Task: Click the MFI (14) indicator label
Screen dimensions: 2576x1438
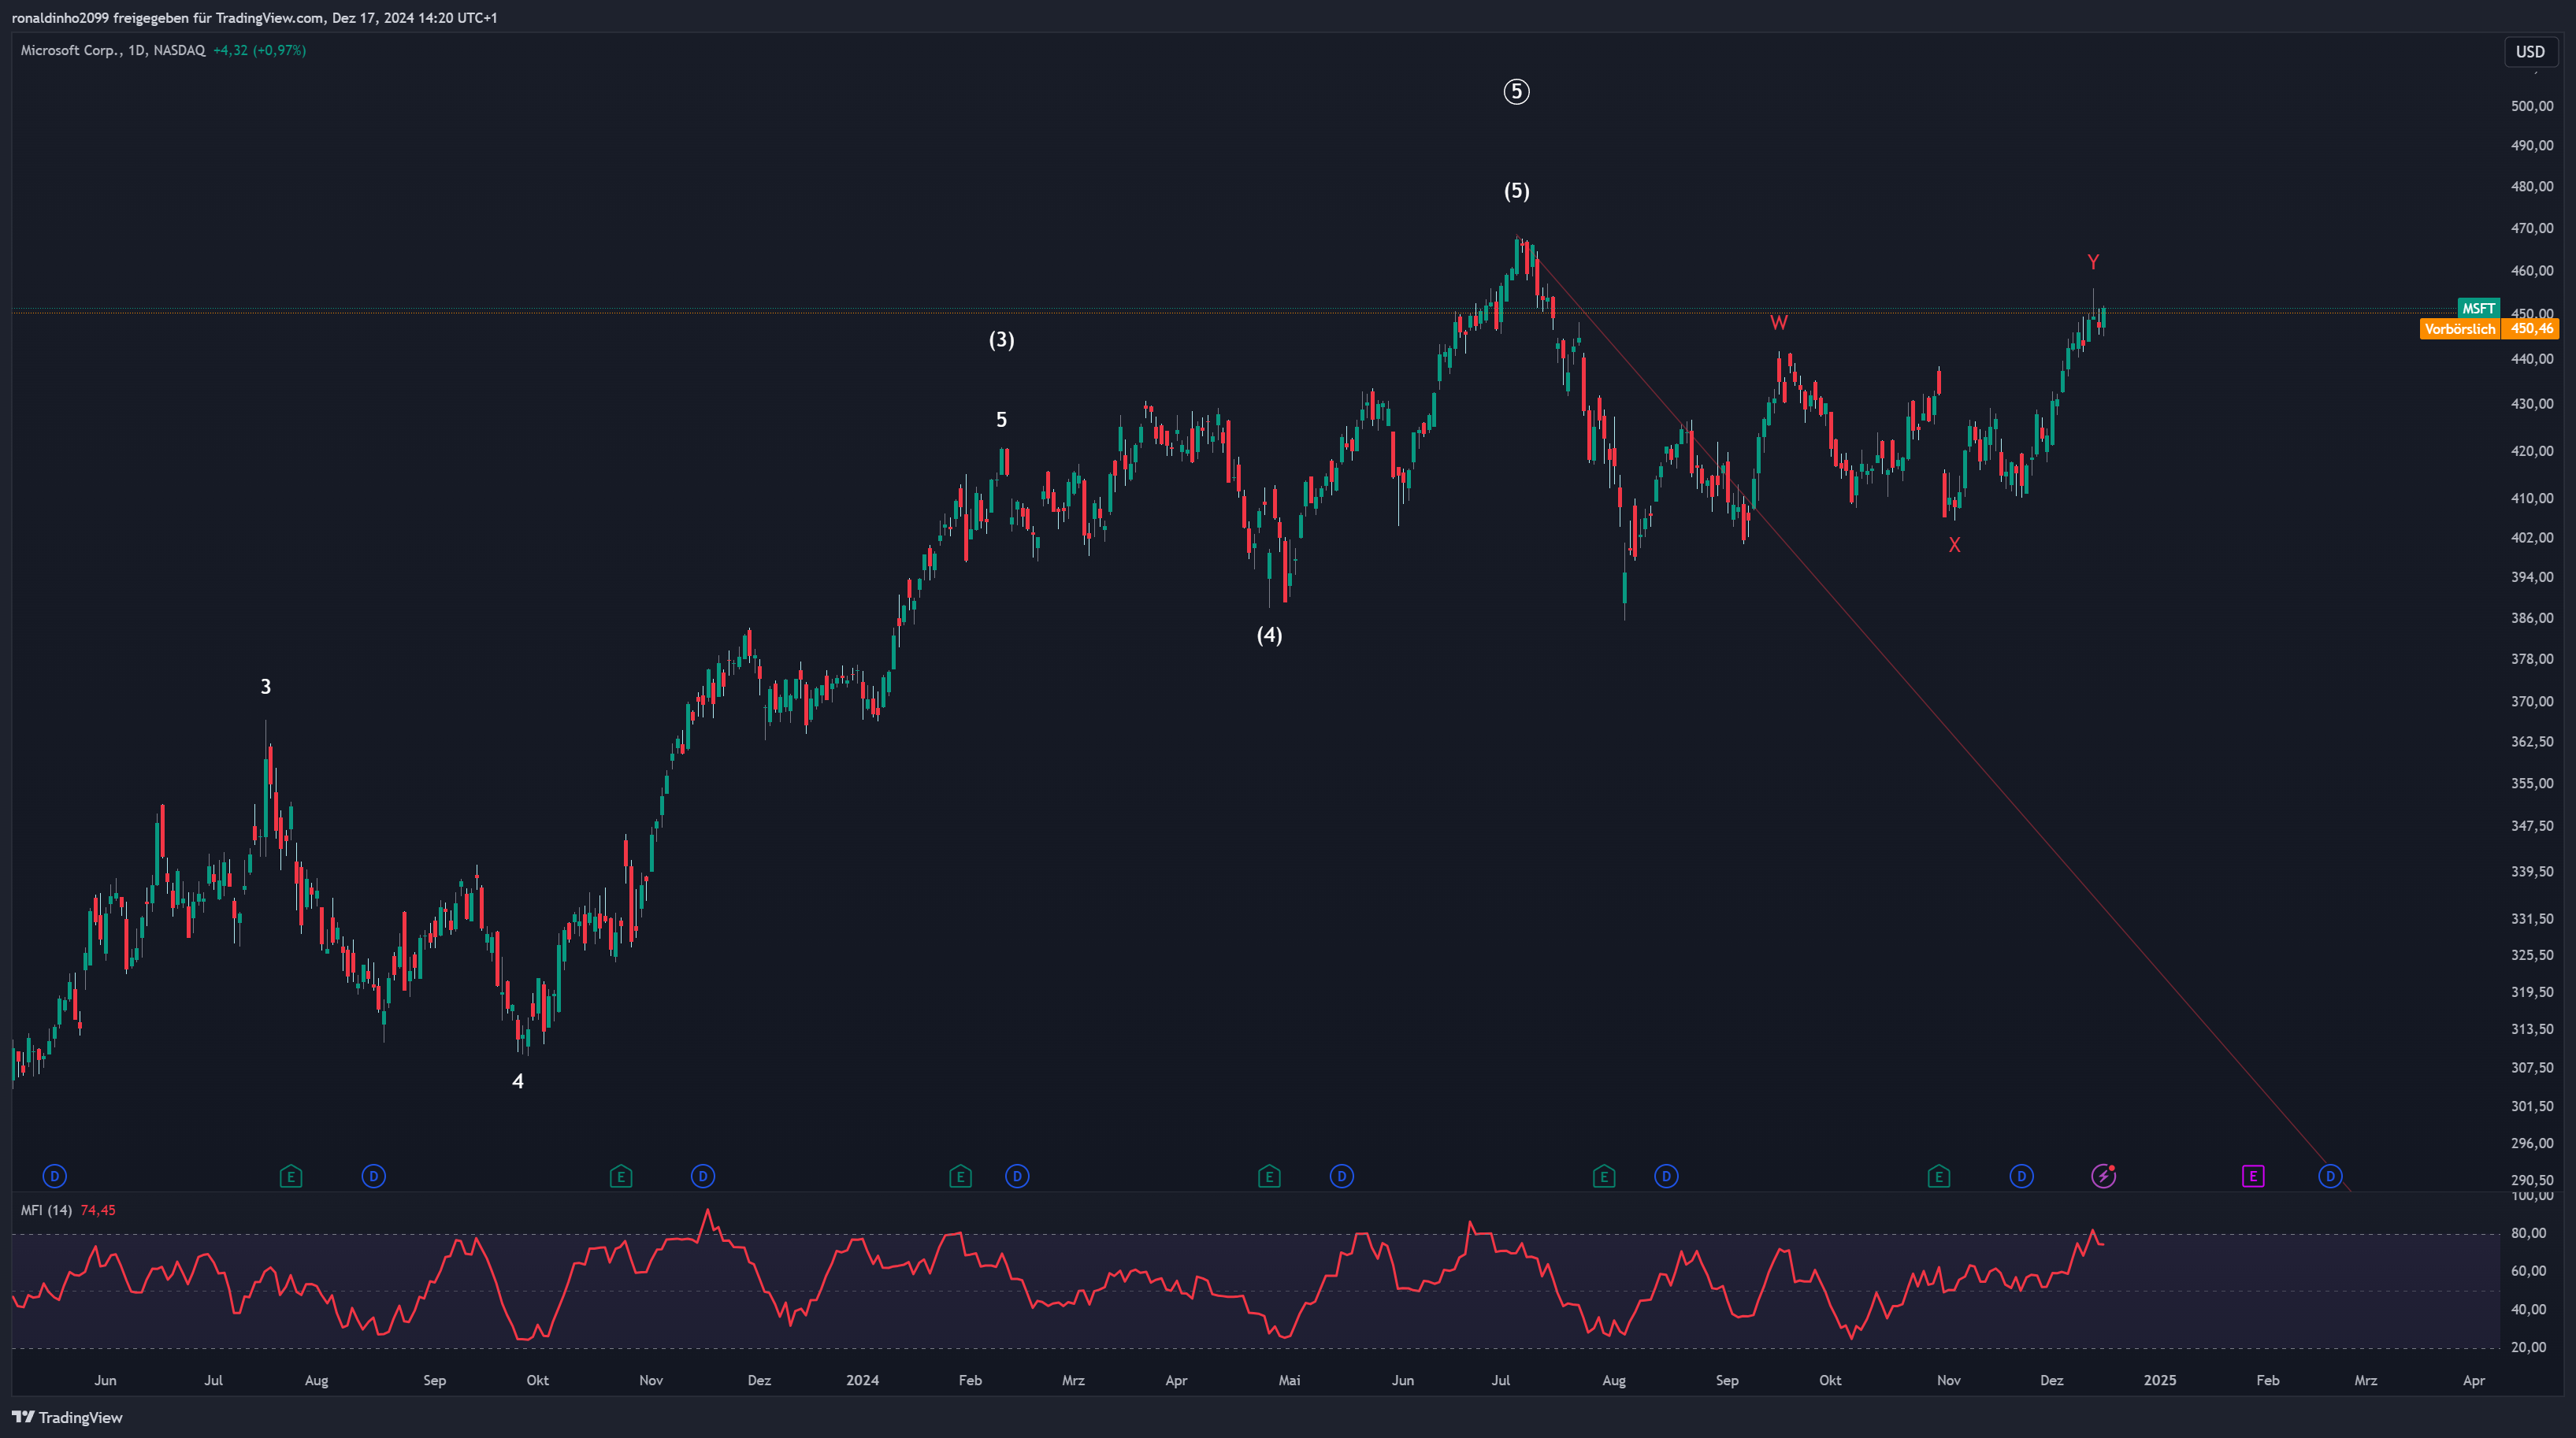Action: point(46,1210)
